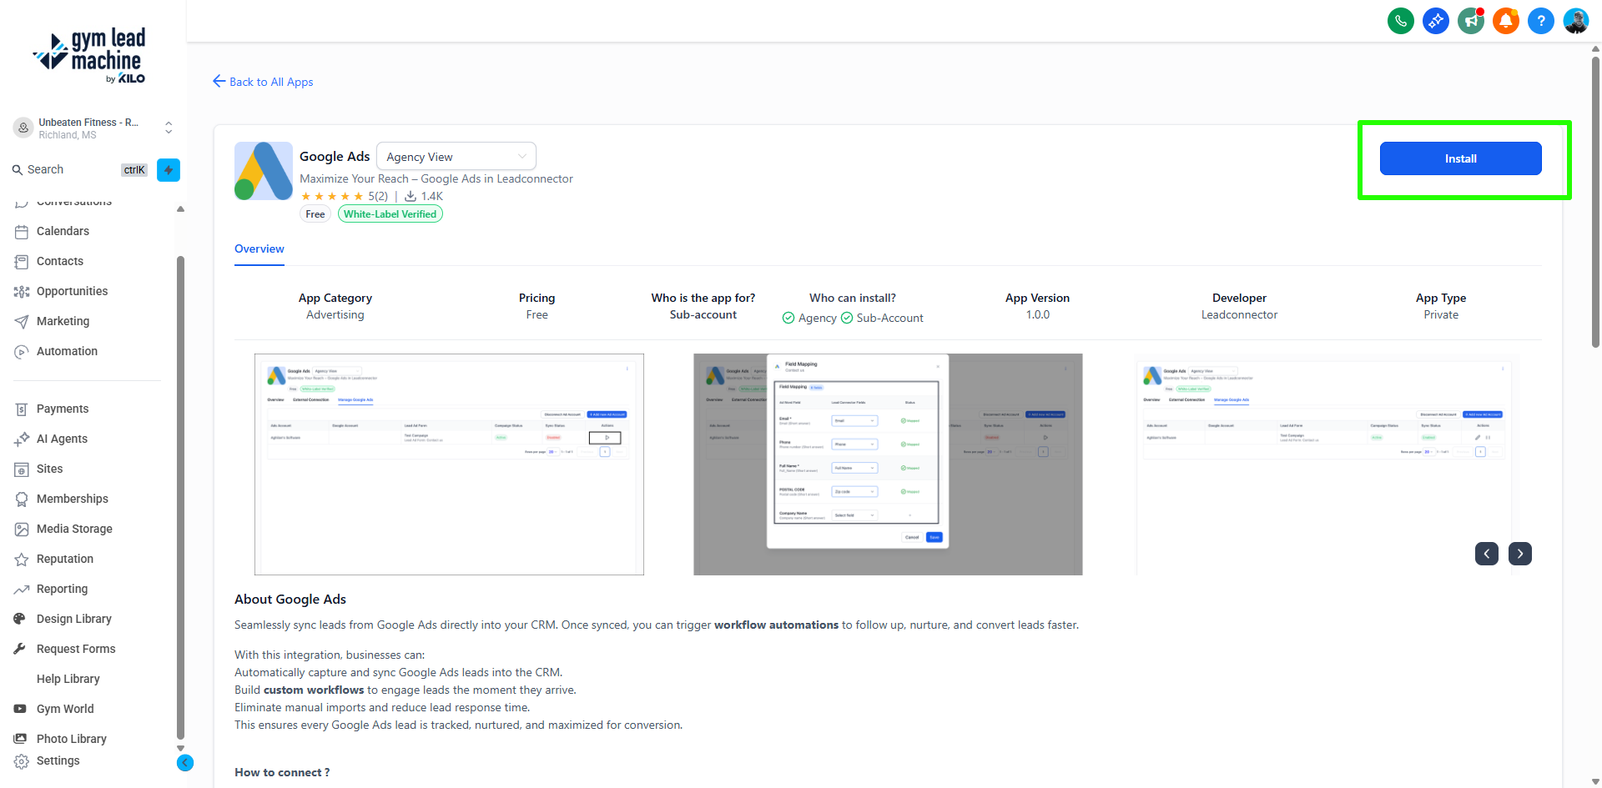Open the user profile avatar
The width and height of the screenshot is (1602, 788).
coord(1575,21)
